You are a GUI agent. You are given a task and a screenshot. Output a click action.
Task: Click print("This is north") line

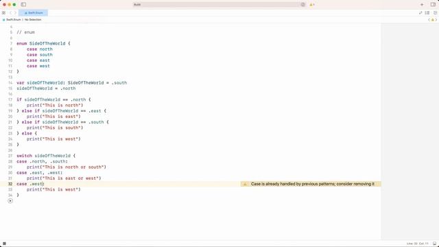pos(55,105)
